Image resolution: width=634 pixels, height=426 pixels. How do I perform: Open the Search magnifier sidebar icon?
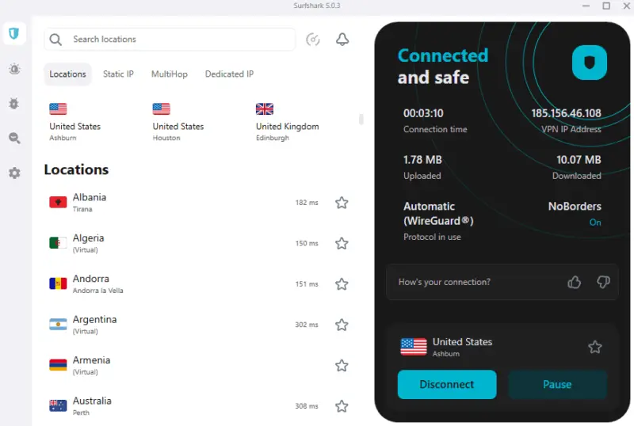(x=14, y=139)
